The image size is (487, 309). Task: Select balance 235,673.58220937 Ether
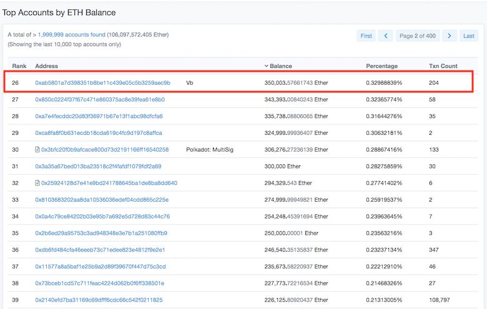point(296,267)
